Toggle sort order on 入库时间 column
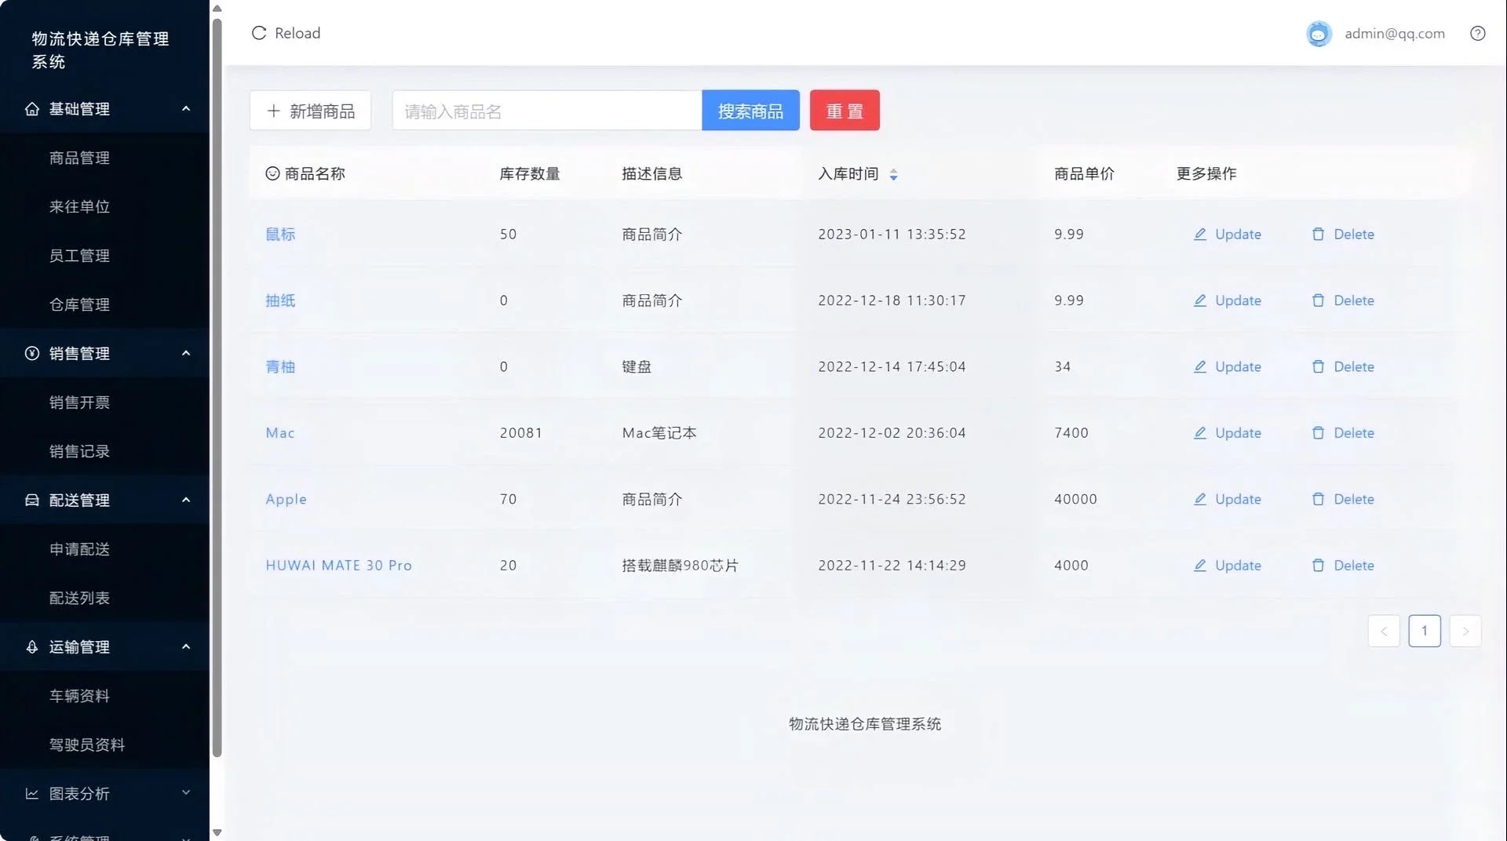This screenshot has height=841, width=1507. [894, 174]
